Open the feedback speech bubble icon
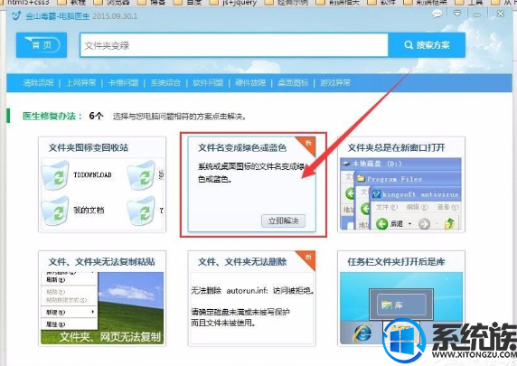The image size is (517, 366). [x=437, y=14]
